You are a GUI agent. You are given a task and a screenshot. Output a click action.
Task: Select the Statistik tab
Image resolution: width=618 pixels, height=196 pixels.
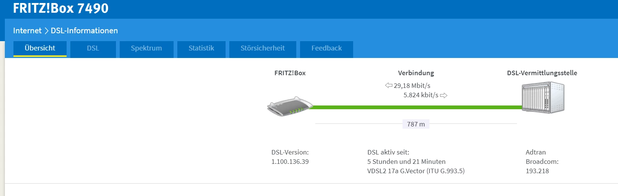(201, 48)
